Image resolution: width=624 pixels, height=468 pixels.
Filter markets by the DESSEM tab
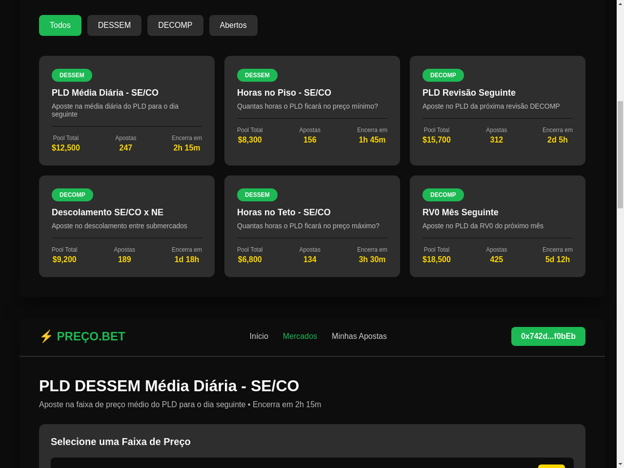[115, 26]
